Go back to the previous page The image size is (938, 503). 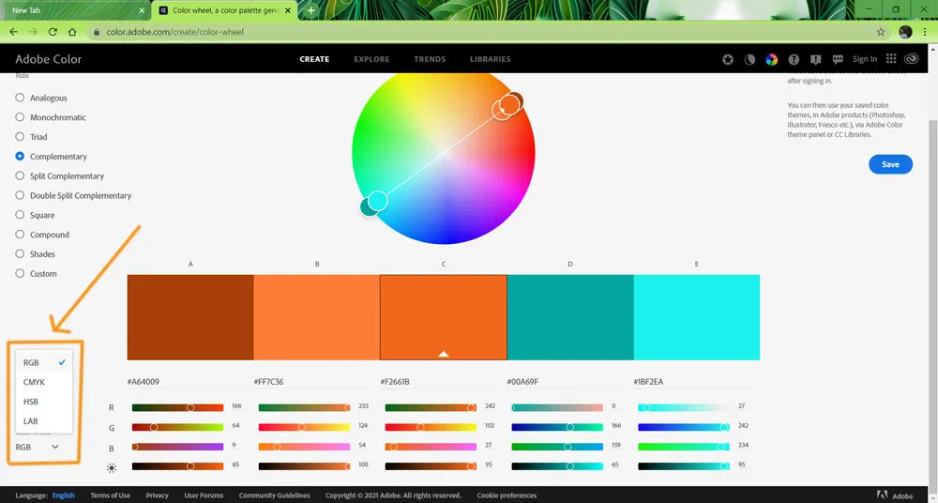(14, 32)
